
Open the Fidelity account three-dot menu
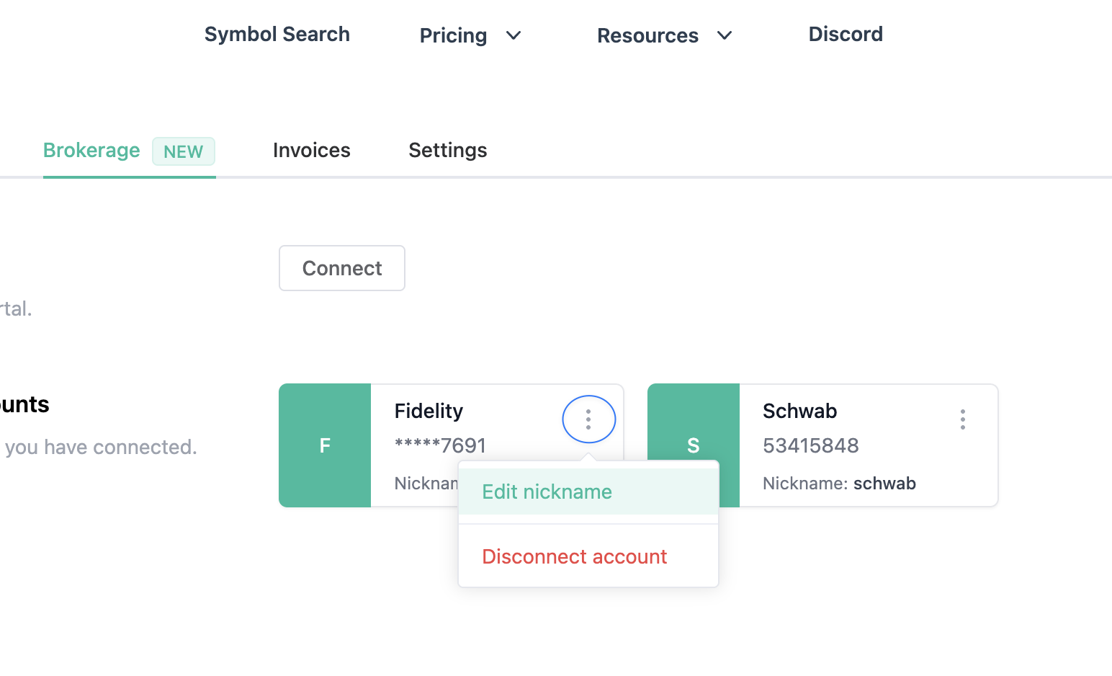pos(588,419)
